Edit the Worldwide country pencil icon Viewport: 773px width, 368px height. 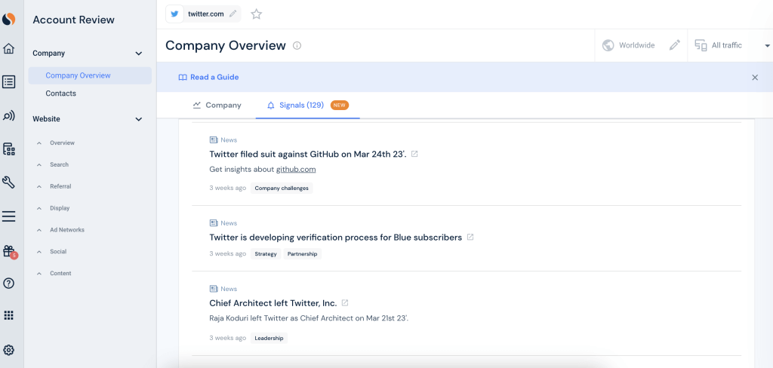(674, 45)
